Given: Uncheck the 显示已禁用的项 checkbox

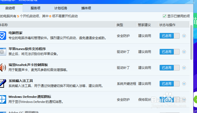Looking at the screenshot, I should coord(164,16).
